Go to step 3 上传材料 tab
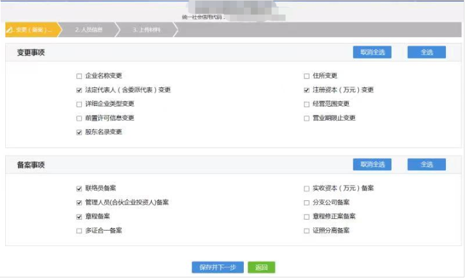 (147, 30)
